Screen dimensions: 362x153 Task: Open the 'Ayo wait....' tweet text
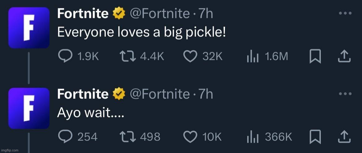(91, 113)
